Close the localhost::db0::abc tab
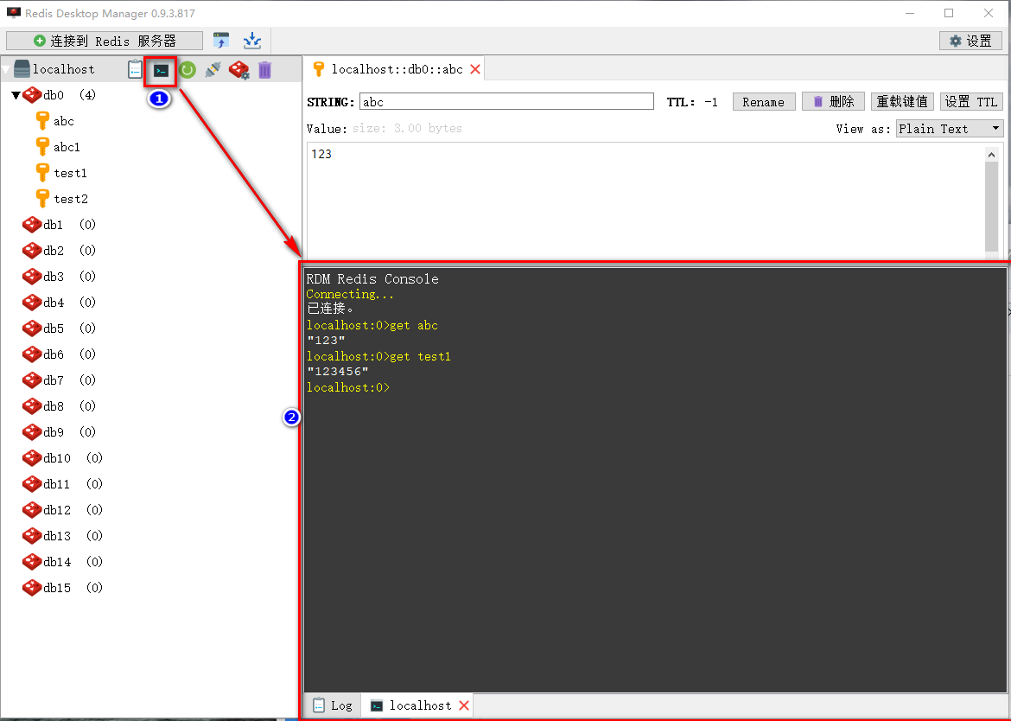The width and height of the screenshot is (1011, 721). (x=475, y=69)
